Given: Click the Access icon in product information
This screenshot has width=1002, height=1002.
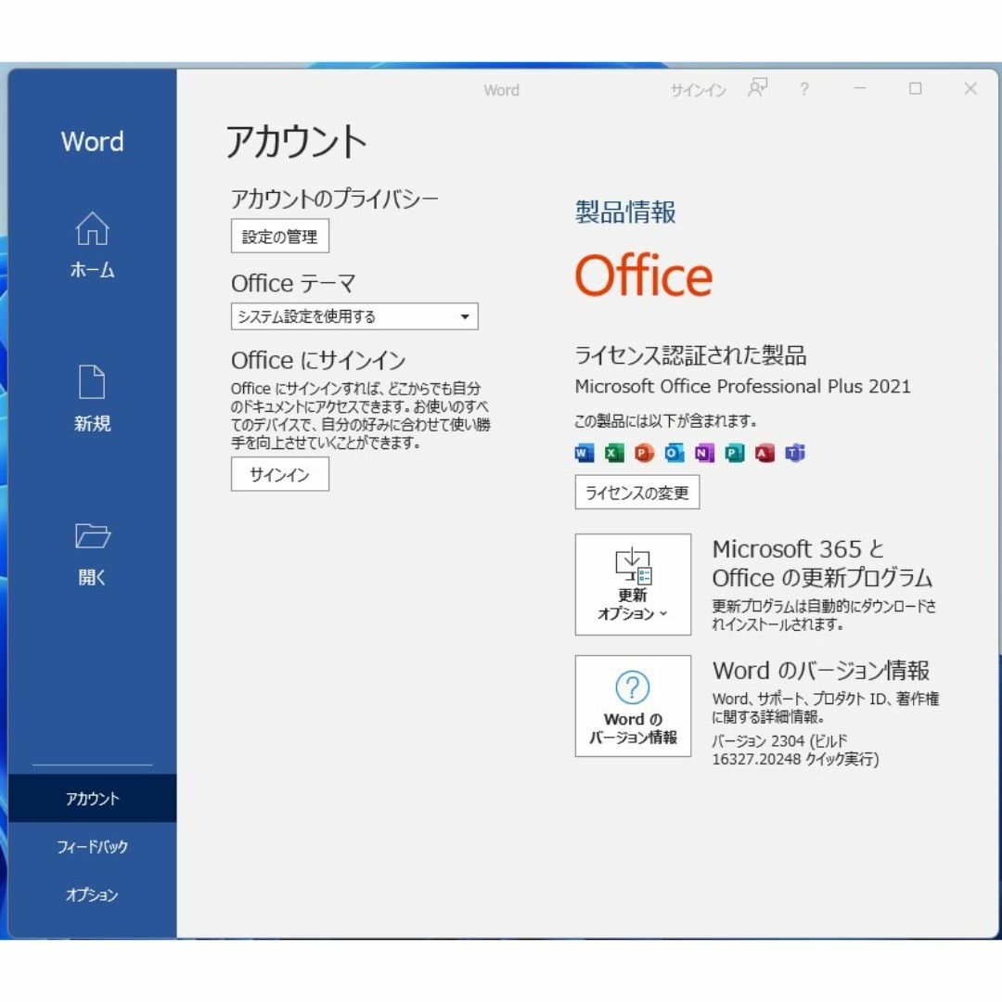Looking at the screenshot, I should [x=764, y=453].
